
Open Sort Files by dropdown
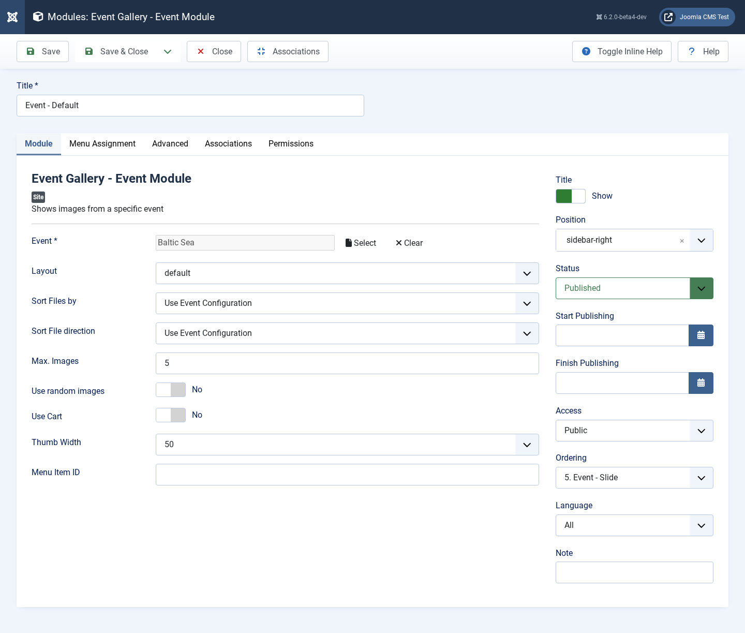(347, 303)
